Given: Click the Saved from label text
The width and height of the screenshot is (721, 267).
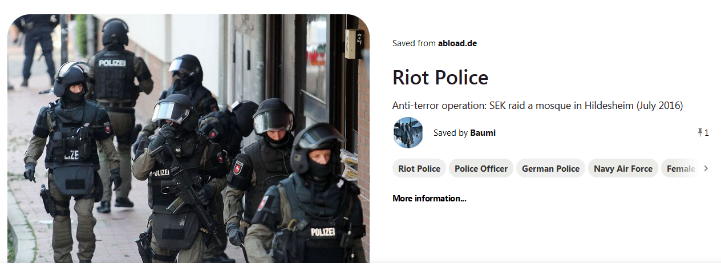Looking at the screenshot, I should (x=414, y=43).
